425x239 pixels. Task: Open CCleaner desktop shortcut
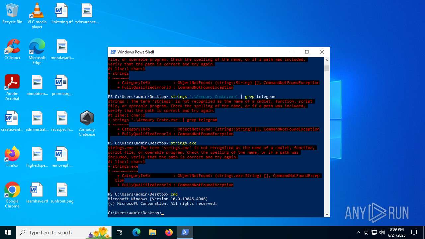pos(12,49)
